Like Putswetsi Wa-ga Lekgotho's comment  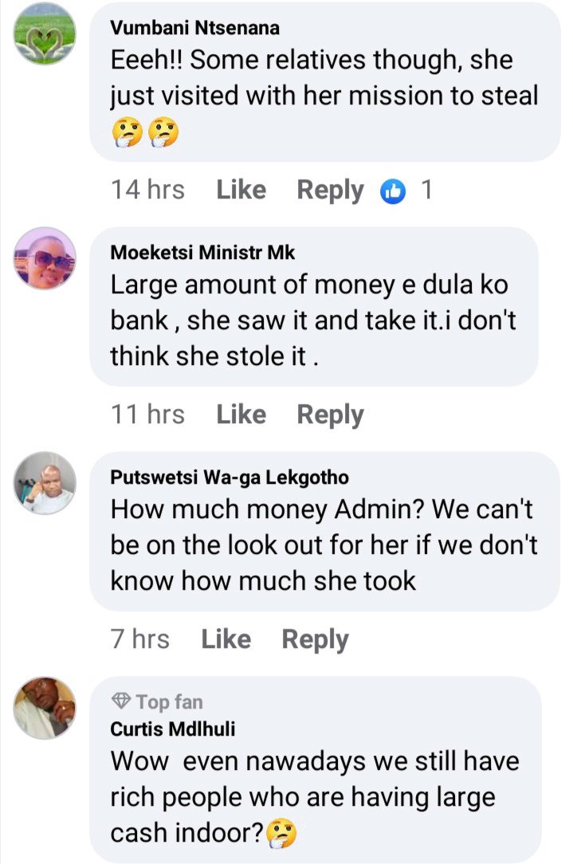pos(226,639)
